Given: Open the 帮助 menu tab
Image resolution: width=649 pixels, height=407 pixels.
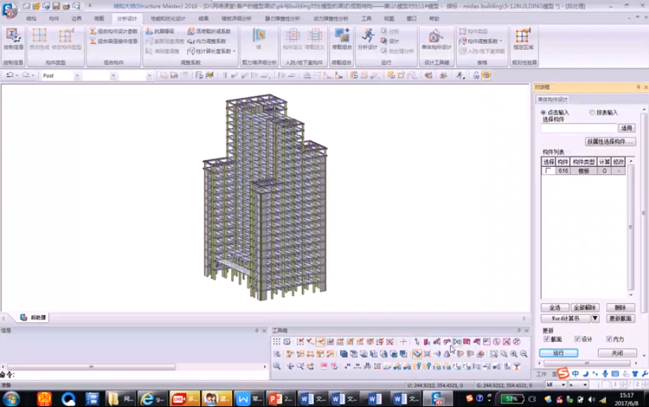Looking at the screenshot, I should pyautogui.click(x=434, y=19).
